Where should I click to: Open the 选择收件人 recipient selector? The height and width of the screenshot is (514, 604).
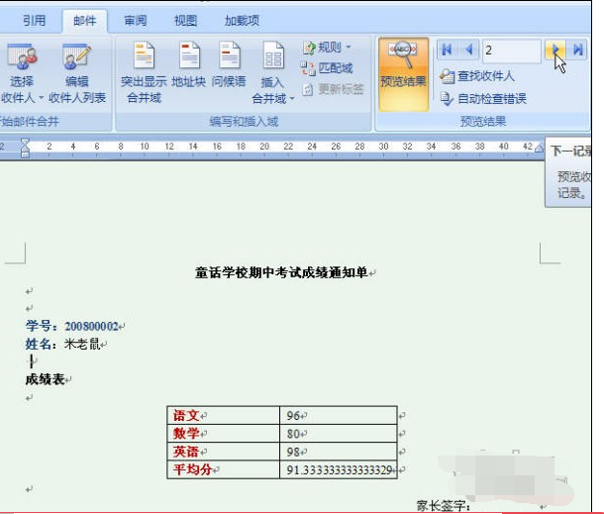pos(20,73)
